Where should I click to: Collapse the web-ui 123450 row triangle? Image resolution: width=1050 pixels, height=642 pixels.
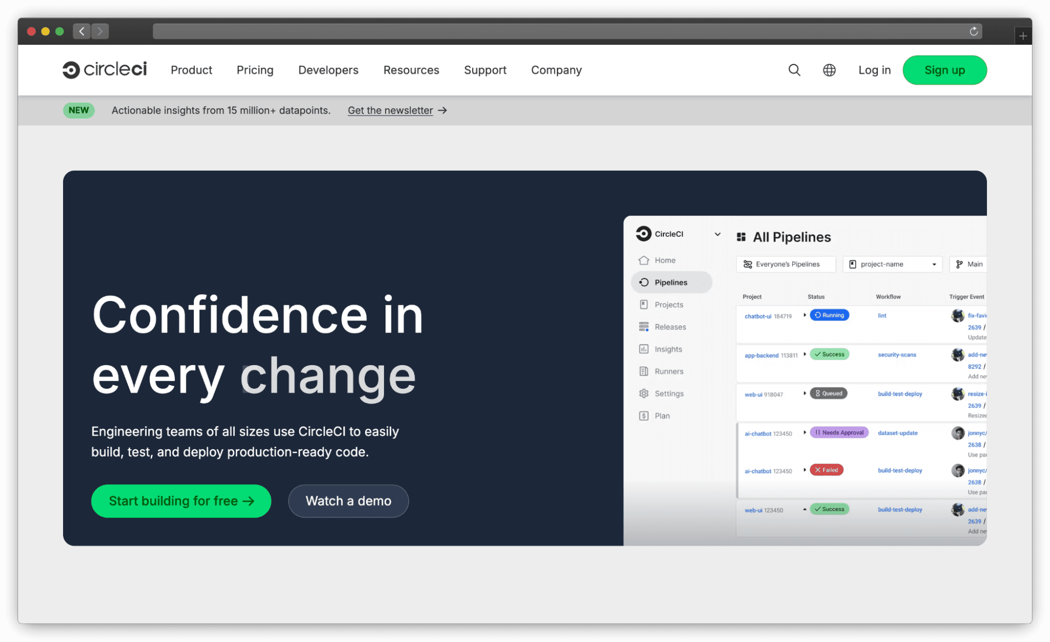[805, 509]
